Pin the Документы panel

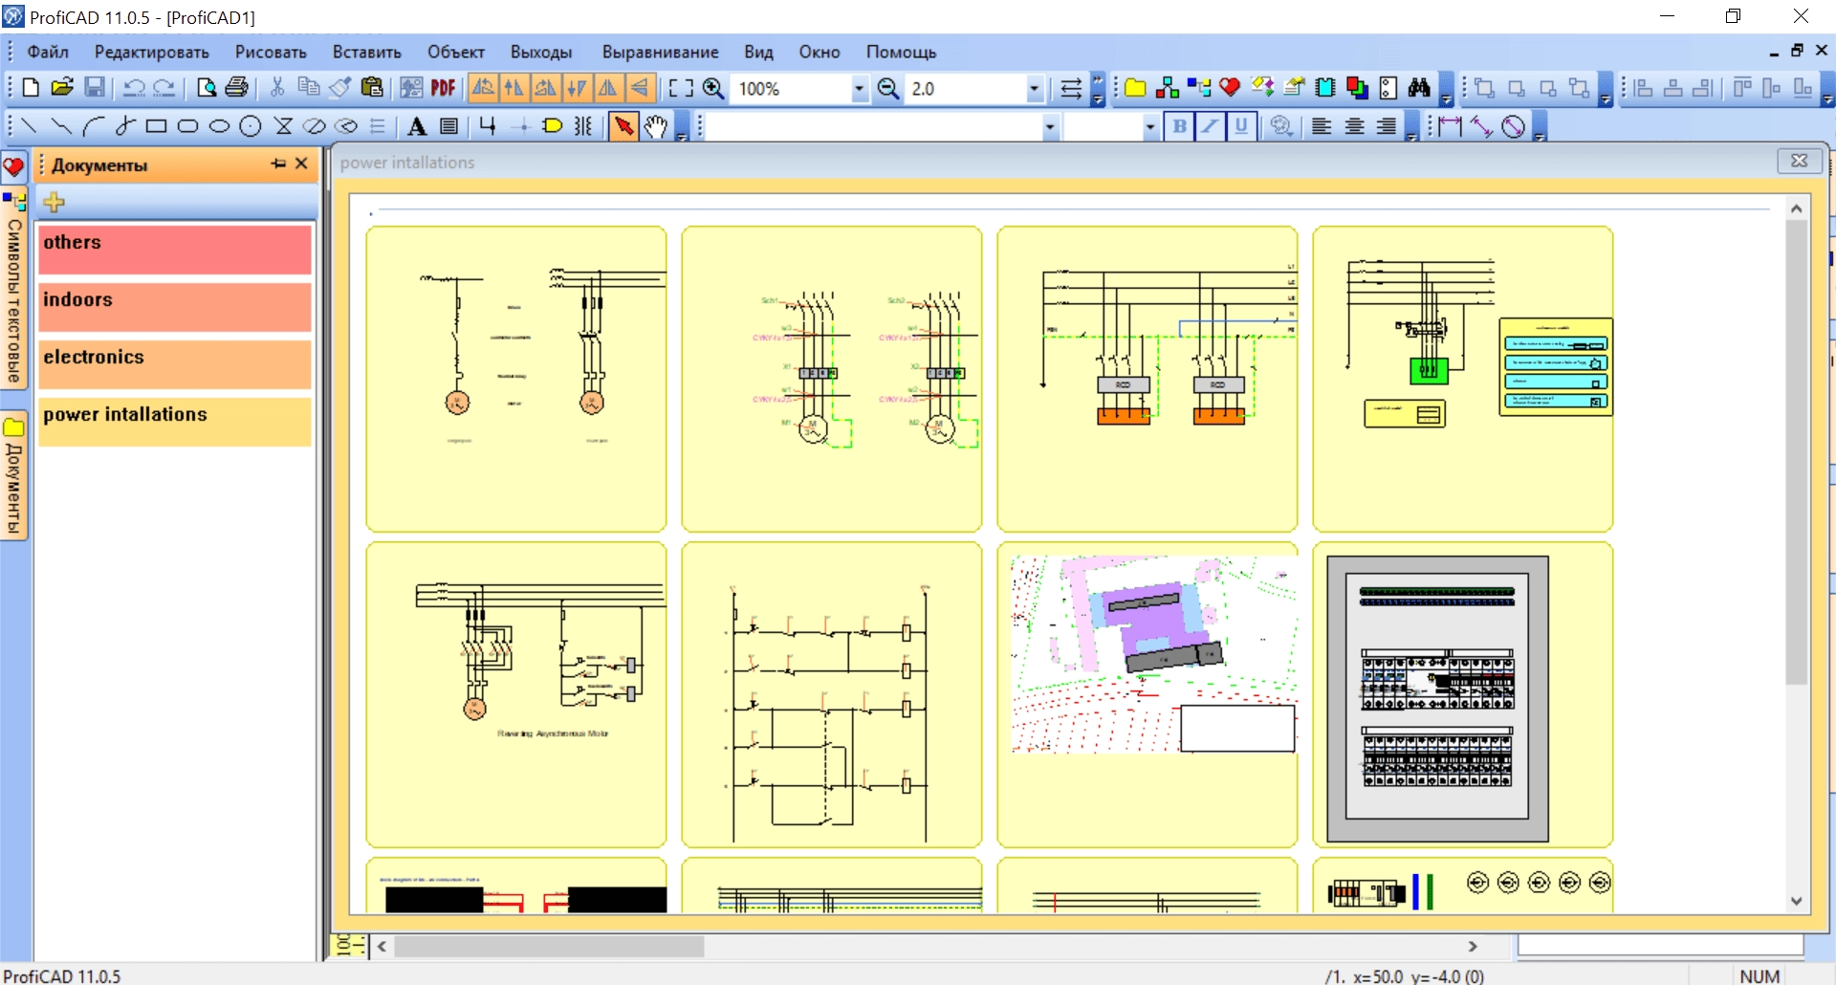point(278,164)
